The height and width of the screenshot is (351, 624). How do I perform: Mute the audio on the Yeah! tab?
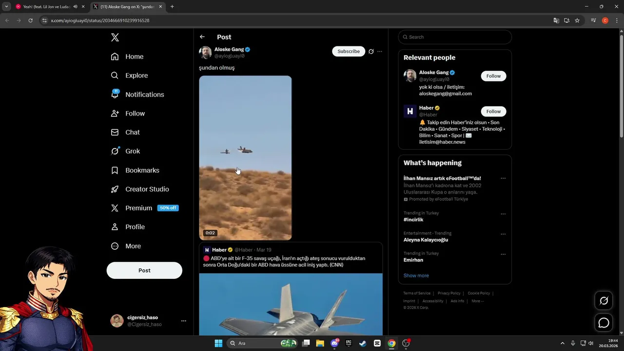pyautogui.click(x=75, y=7)
